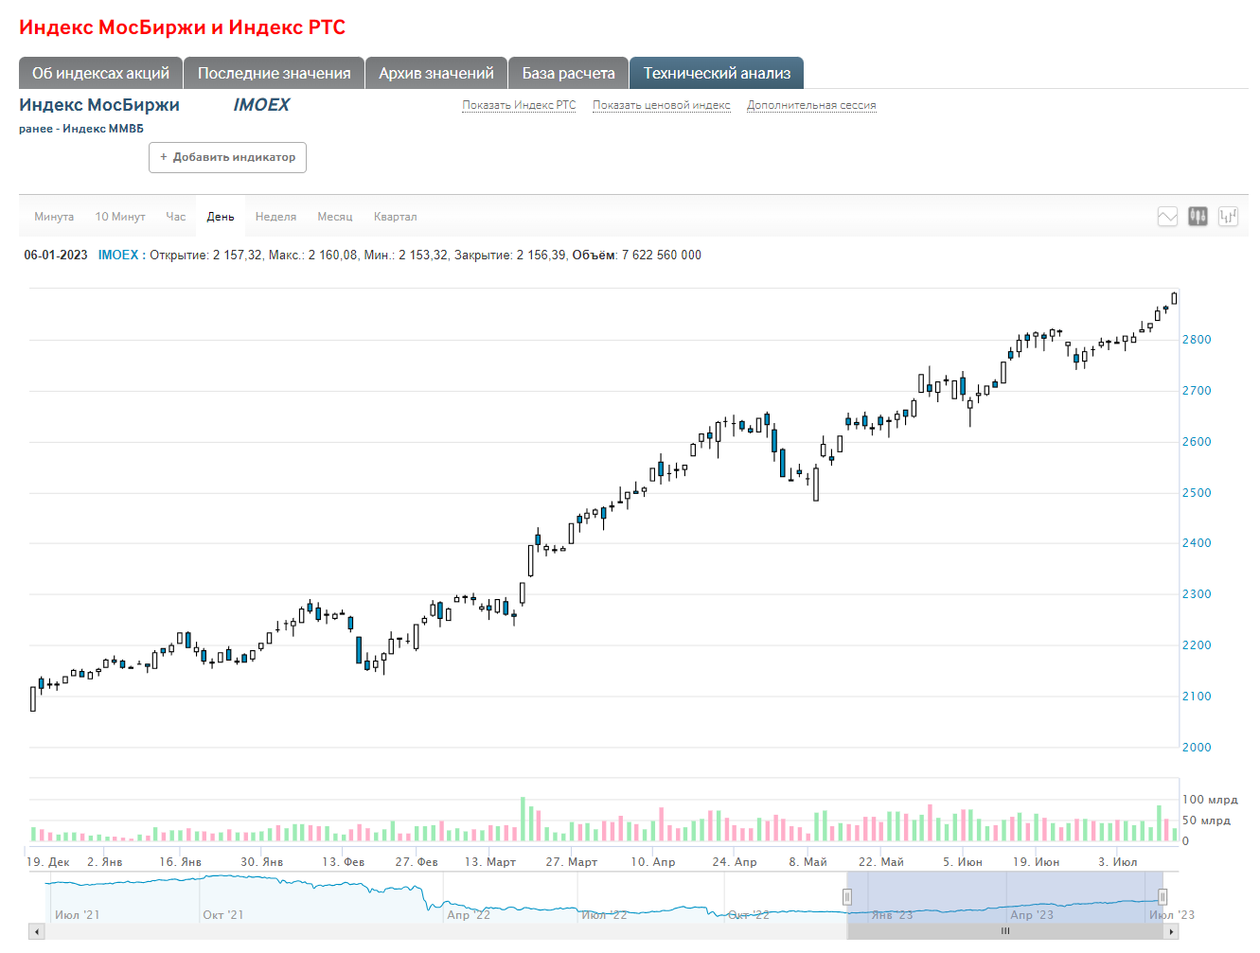Screen dimensions: 1260x953
Task: Select the OHLC bar chart icon
Action: tap(1228, 217)
